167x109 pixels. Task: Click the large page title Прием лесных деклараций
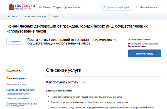point(77,29)
